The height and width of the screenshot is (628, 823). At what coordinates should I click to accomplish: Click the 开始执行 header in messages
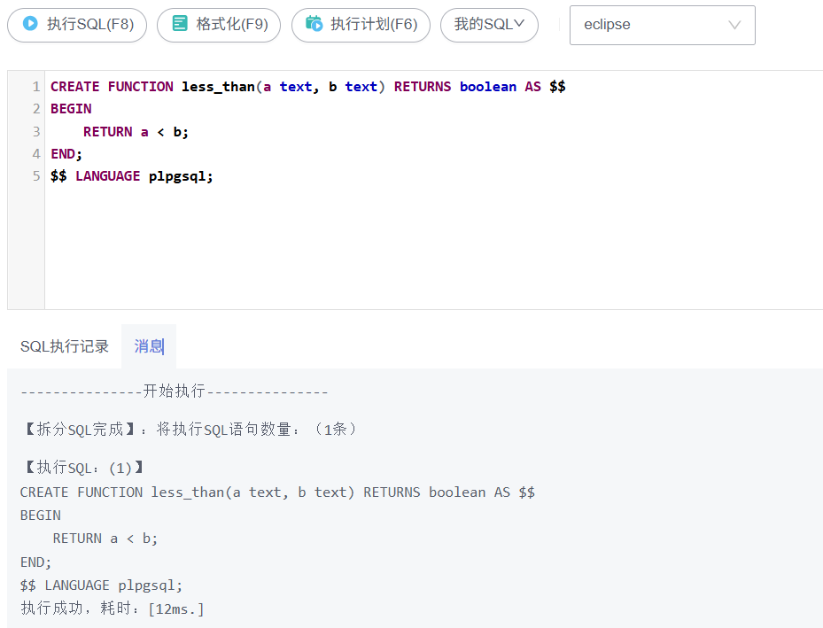pyautogui.click(x=175, y=392)
